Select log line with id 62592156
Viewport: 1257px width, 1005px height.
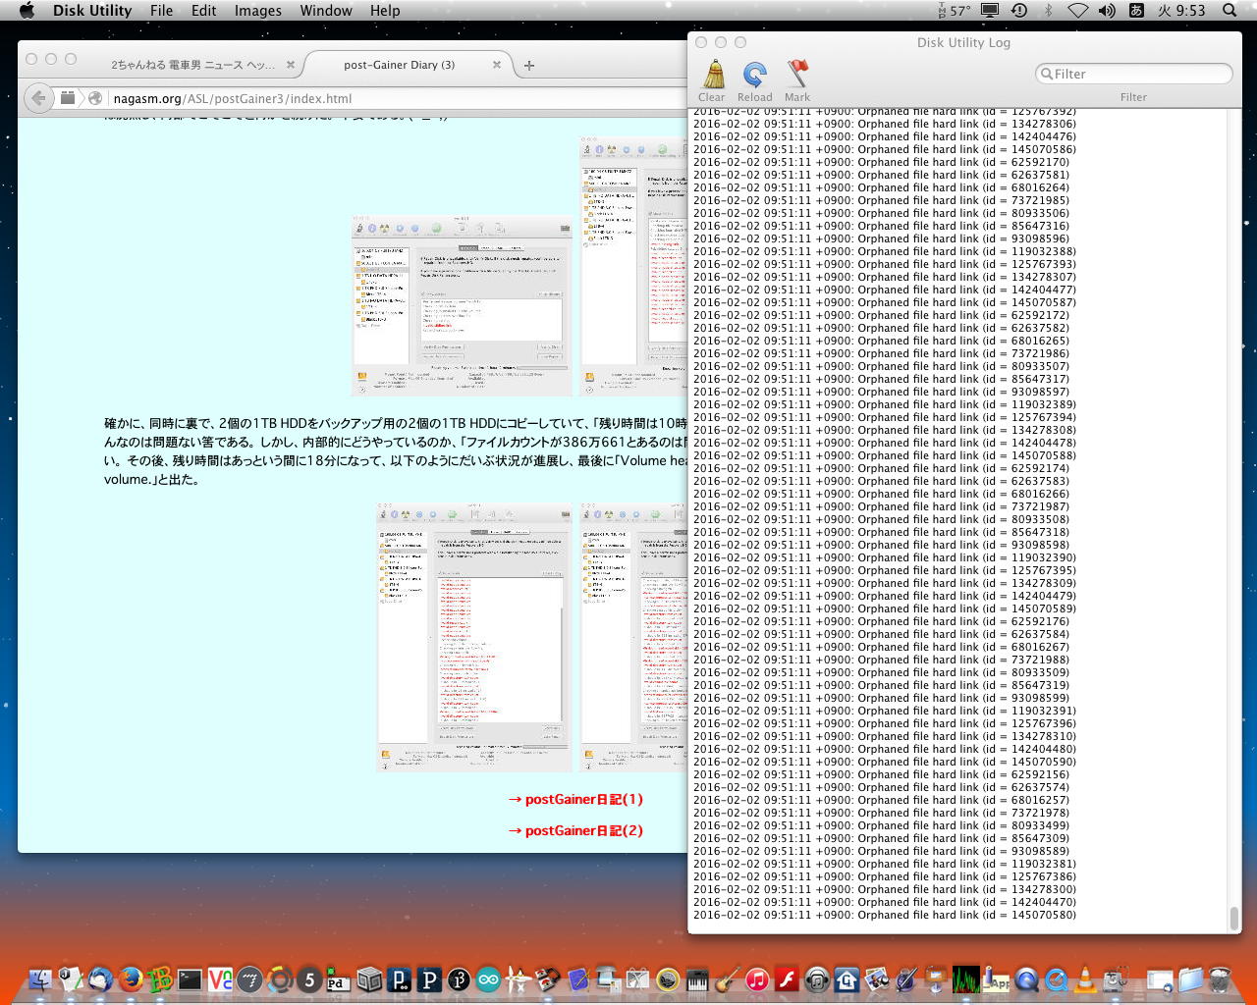882,774
